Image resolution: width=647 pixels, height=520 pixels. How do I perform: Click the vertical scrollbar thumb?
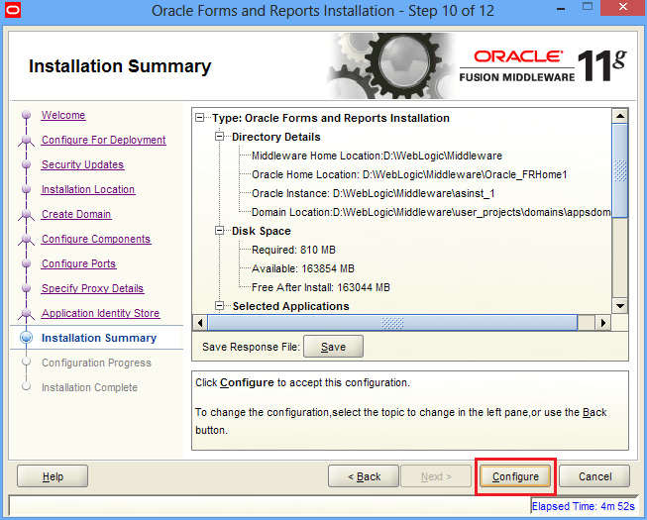click(x=620, y=170)
